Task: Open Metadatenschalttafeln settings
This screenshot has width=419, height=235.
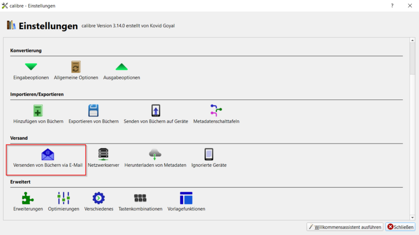Action: [216, 115]
